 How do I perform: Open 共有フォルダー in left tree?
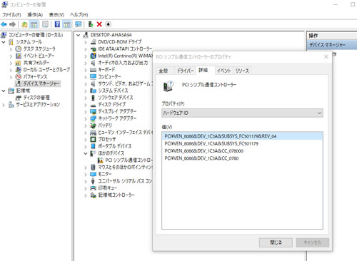(36, 63)
